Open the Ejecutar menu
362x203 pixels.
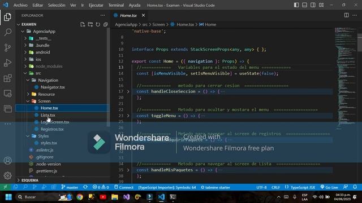coord(96,5)
